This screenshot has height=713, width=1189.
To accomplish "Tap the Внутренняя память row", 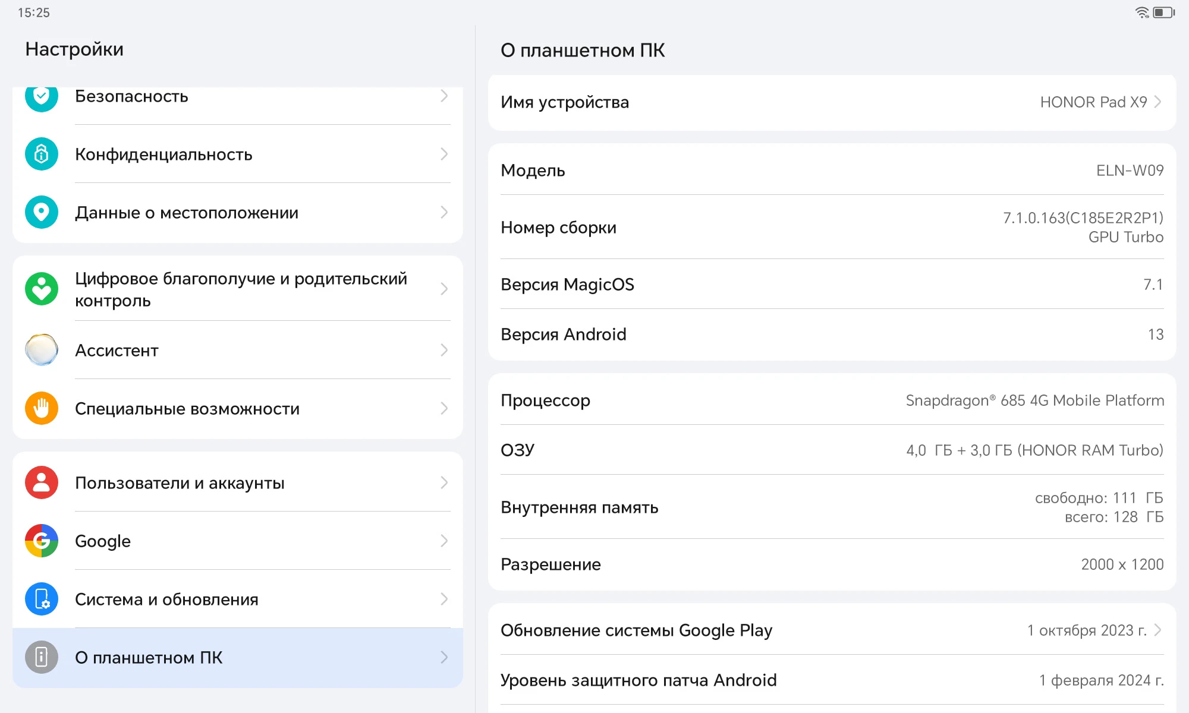I will click(832, 507).
